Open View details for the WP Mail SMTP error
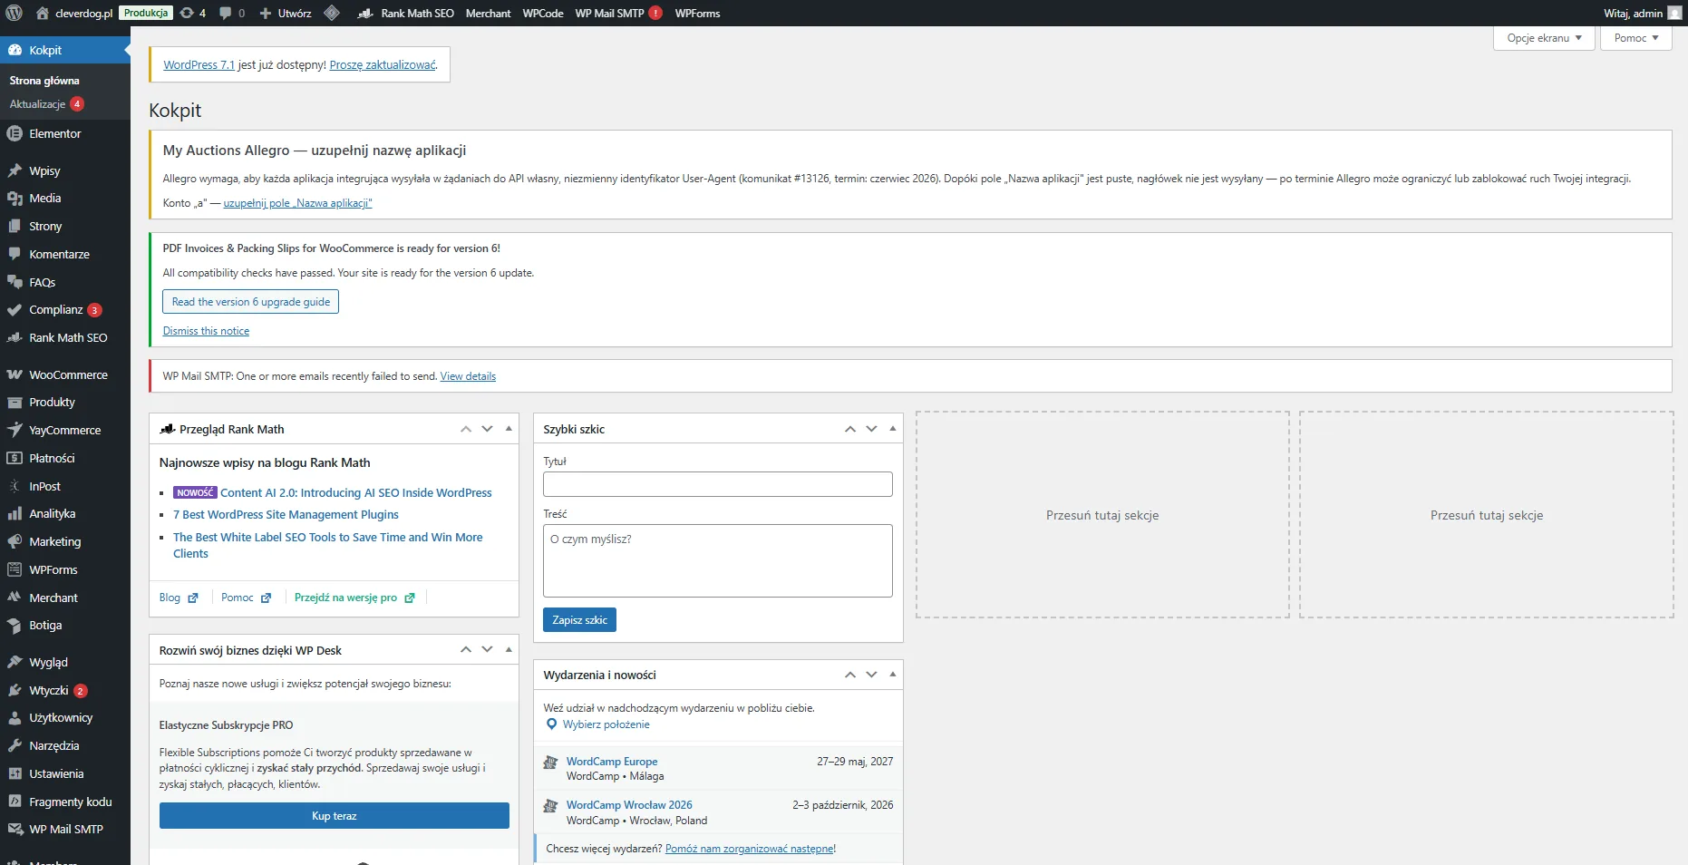 468,376
